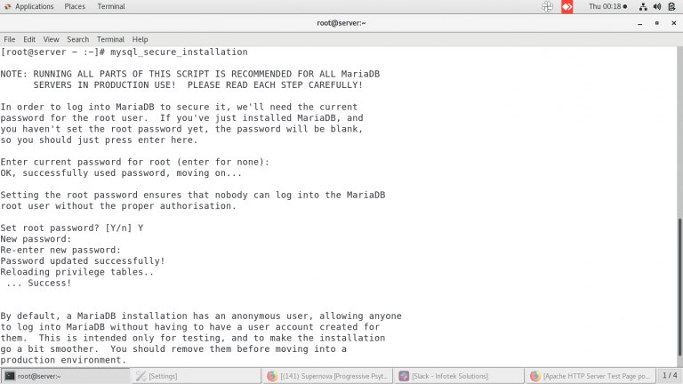Switch to Supernova Firefox taskbar entry

coord(327,376)
